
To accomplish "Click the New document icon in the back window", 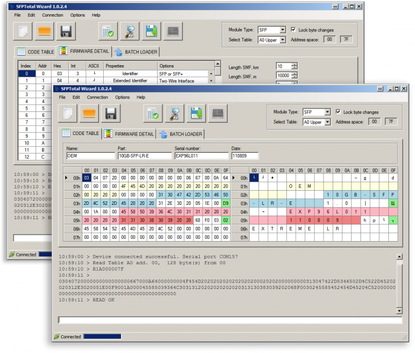I will pos(23,31).
